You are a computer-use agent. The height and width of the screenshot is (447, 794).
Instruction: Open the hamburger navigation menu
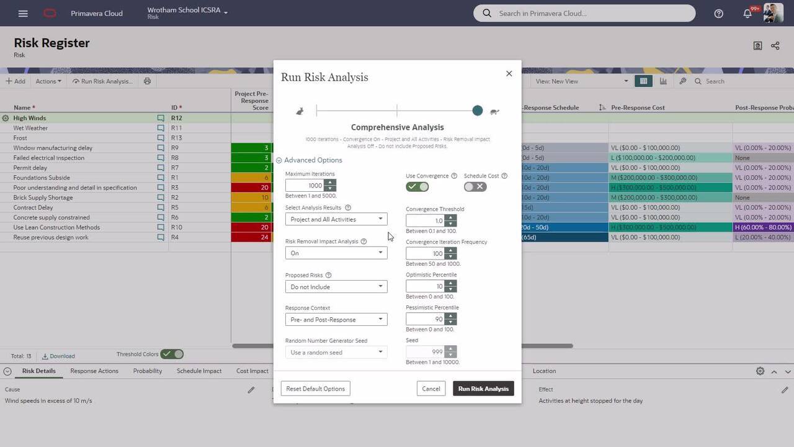point(23,13)
